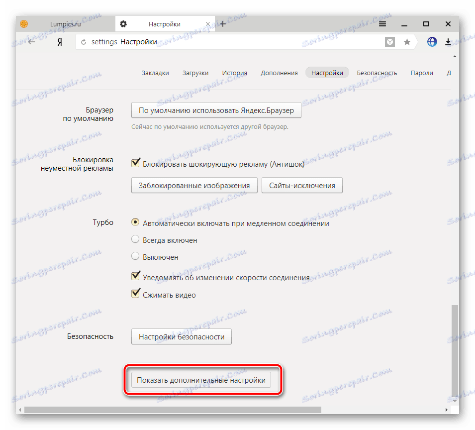475x430 pixels.
Task: Select the Настройки section pill
Action: coord(327,73)
